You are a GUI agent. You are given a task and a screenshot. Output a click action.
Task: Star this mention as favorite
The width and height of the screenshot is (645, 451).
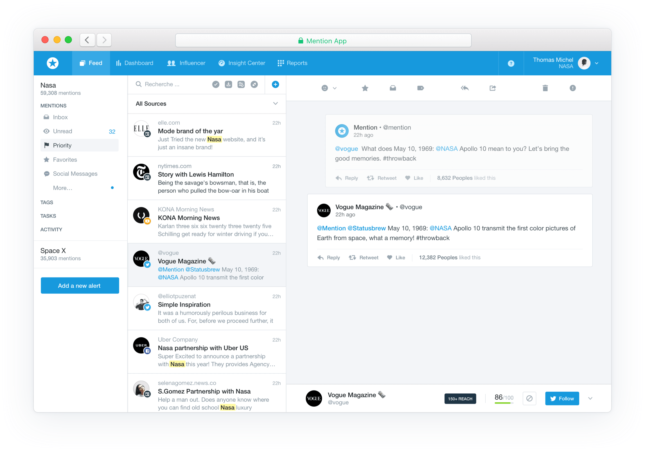click(x=365, y=88)
